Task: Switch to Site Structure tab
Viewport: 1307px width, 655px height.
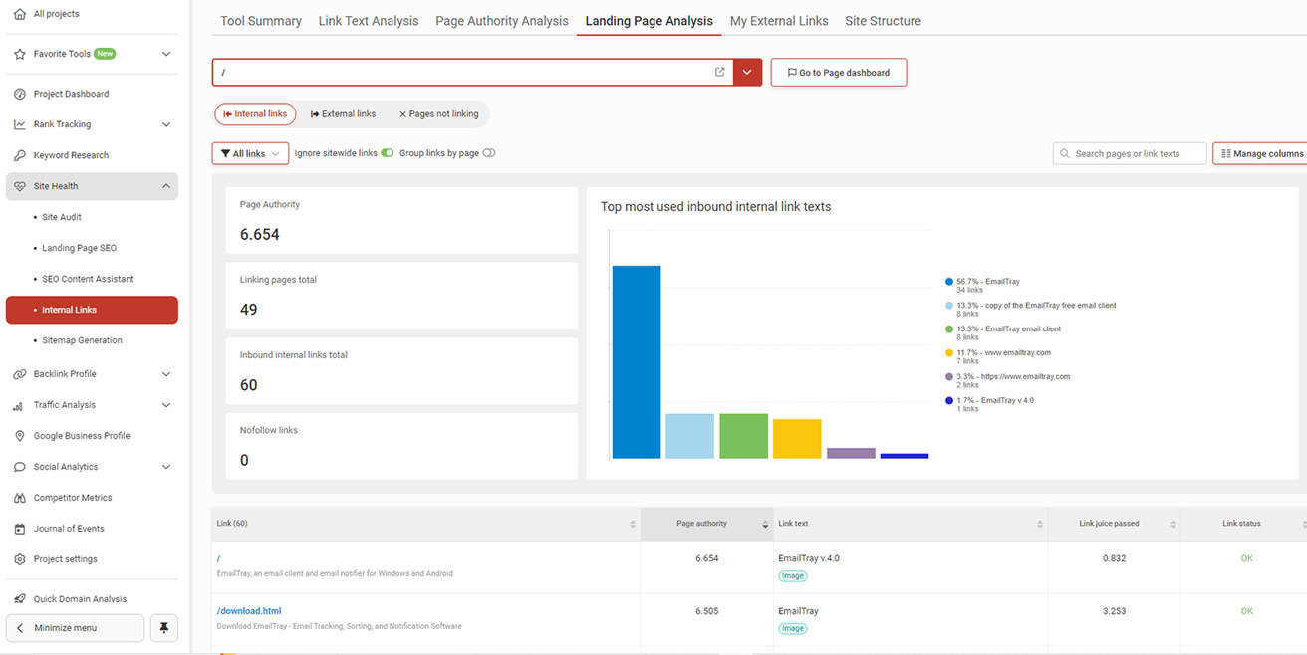Action: coord(883,21)
